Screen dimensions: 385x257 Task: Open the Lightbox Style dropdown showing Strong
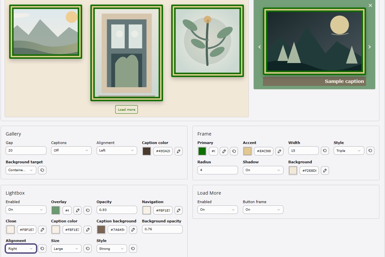point(112,249)
